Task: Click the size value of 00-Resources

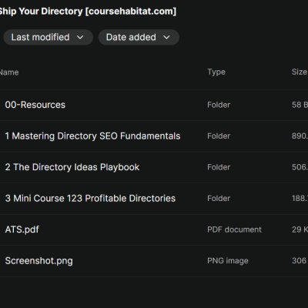Action: click(300, 105)
